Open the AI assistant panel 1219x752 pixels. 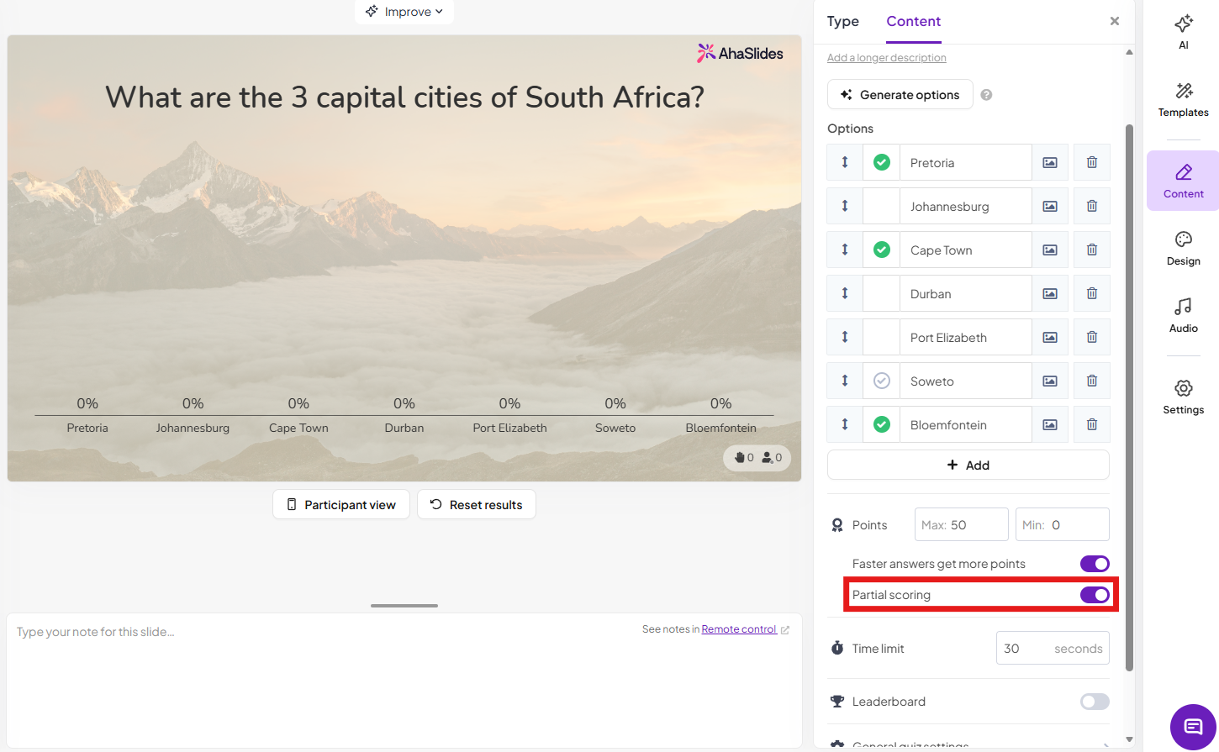click(x=1183, y=31)
